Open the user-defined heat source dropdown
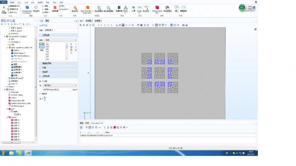Screen dimensions: 296x166 pos(60,85)
